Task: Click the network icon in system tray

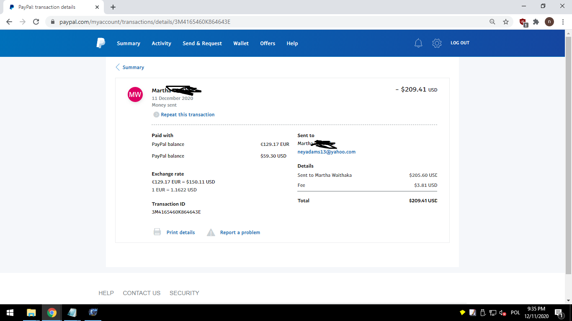Action: [493, 313]
